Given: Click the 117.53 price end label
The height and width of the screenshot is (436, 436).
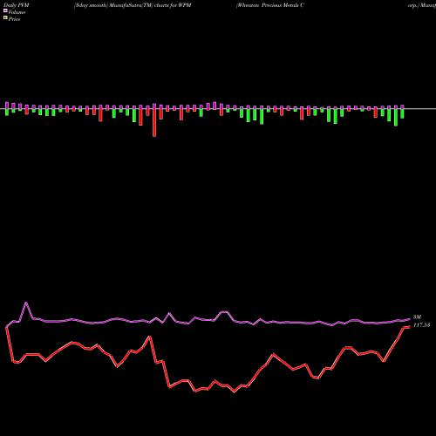Looking at the screenshot, I should click(421, 325).
